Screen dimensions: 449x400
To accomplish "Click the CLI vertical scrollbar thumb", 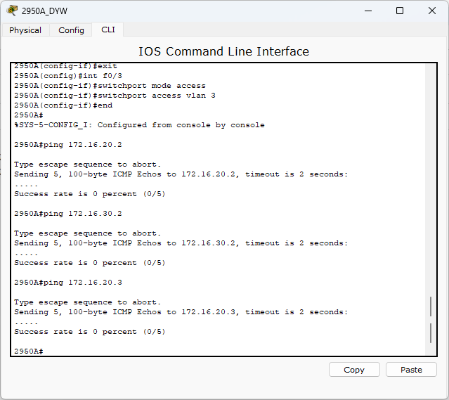I will pos(431,320).
